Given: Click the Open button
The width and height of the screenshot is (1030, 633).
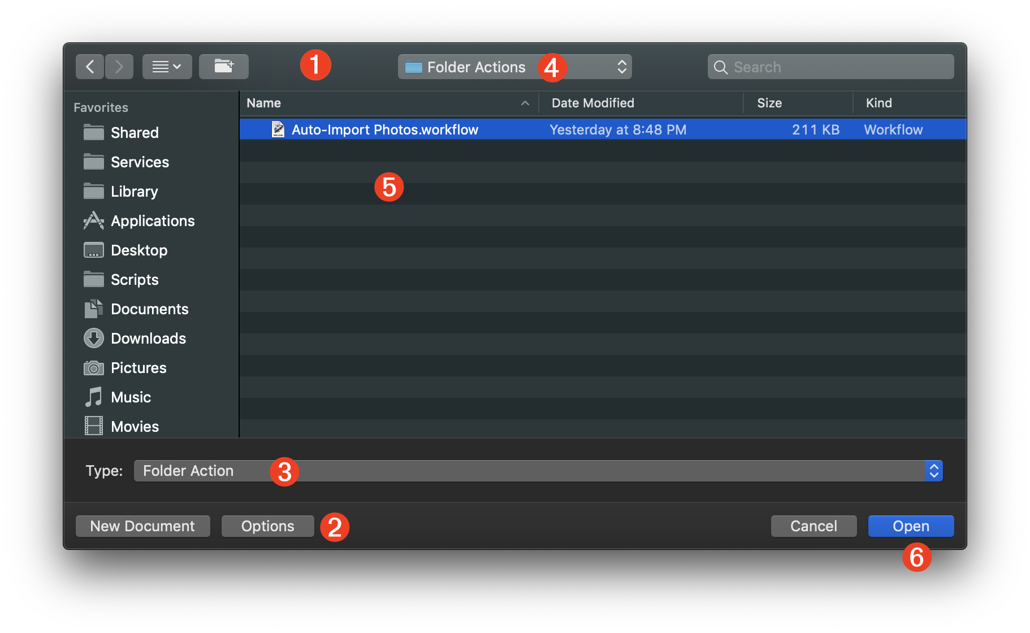Looking at the screenshot, I should click(910, 526).
